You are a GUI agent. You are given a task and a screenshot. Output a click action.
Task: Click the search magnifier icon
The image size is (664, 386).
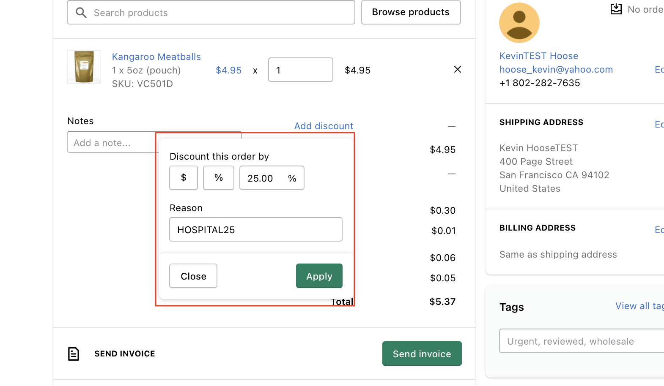pos(81,13)
